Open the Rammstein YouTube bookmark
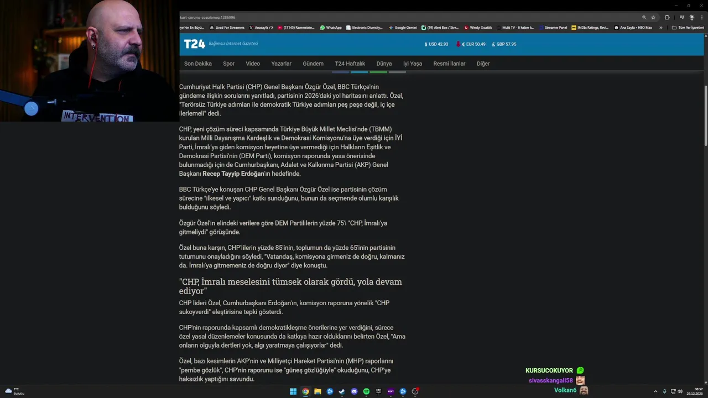This screenshot has width=708, height=398. [296, 28]
